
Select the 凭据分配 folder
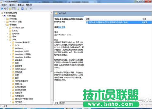pos(19,84)
